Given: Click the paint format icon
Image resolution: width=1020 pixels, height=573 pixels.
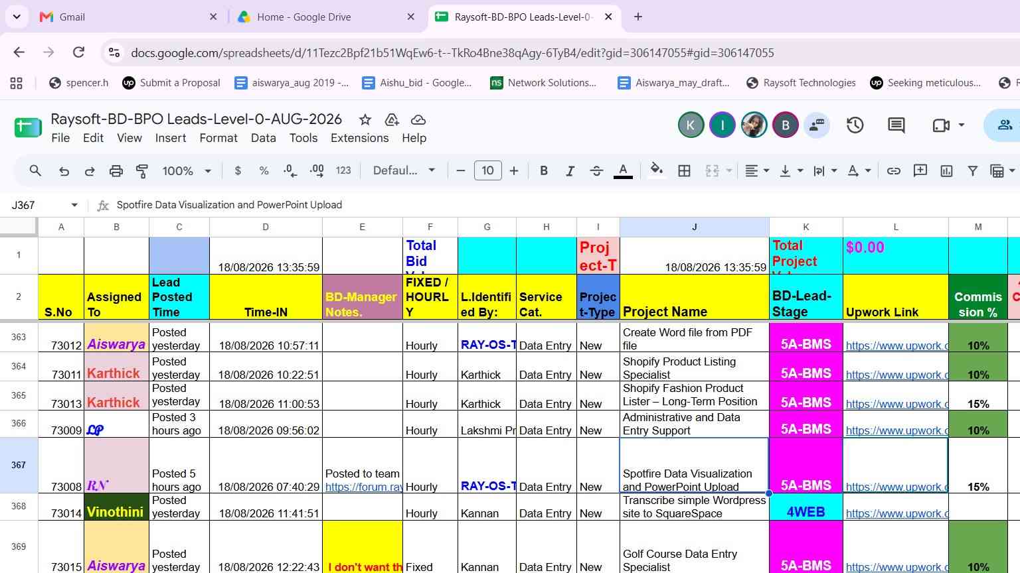Looking at the screenshot, I should point(142,171).
